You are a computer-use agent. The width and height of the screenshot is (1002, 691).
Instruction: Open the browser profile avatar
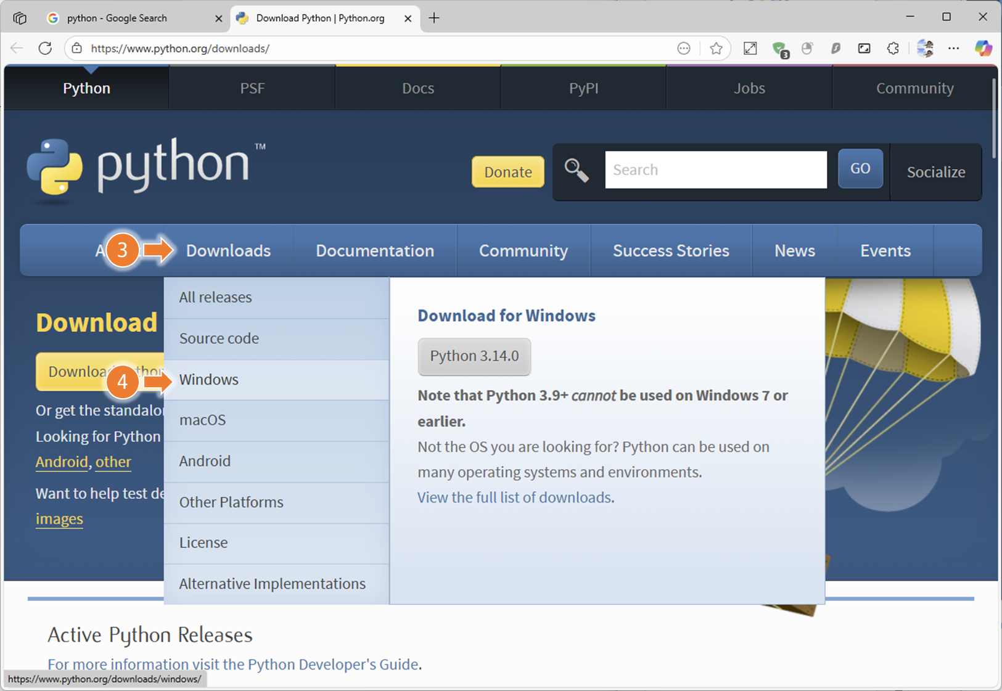coord(925,48)
